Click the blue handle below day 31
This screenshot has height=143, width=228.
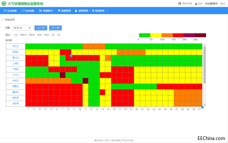[202, 107]
